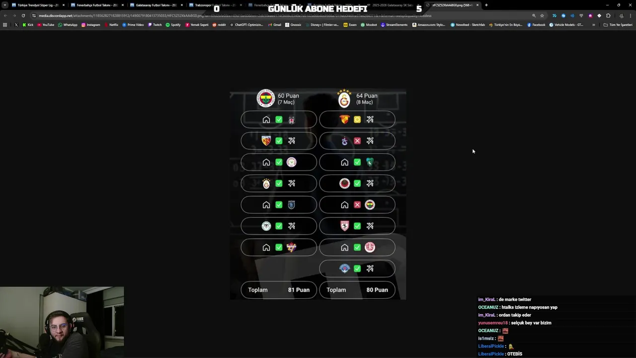Expand the hidden bookmarks overflow chevron
The image size is (636, 358).
(593, 25)
